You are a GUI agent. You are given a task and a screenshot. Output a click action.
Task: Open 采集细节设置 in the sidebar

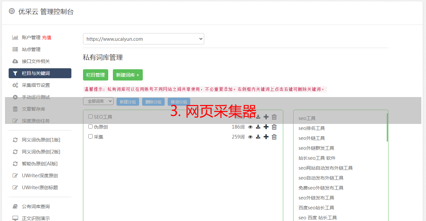tap(36, 85)
